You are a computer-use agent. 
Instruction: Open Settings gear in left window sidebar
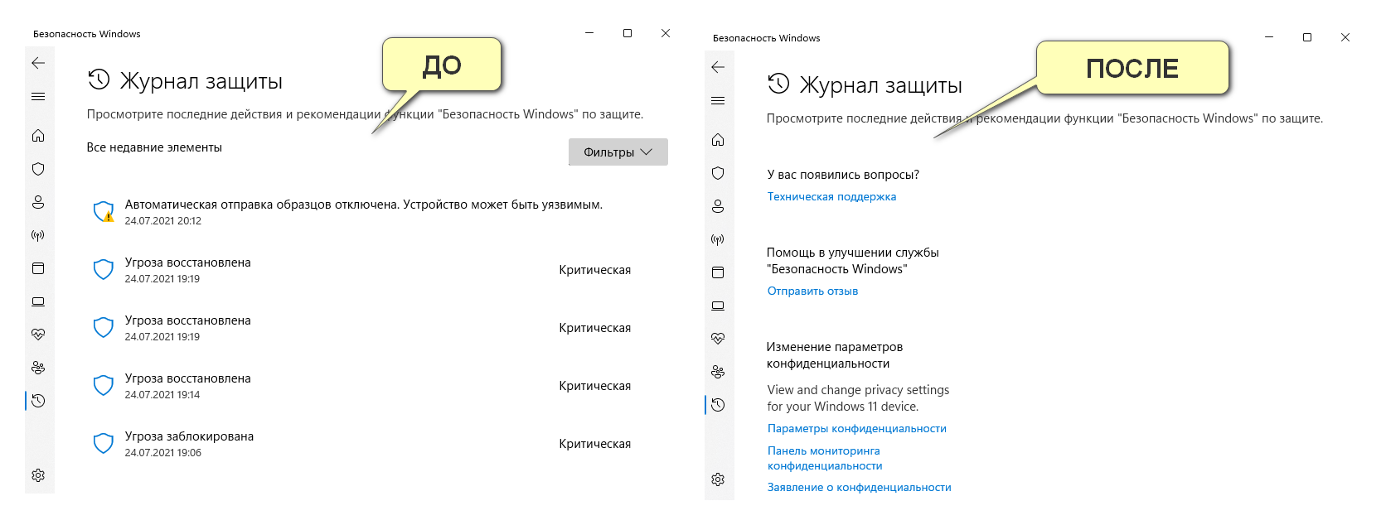pyautogui.click(x=38, y=475)
